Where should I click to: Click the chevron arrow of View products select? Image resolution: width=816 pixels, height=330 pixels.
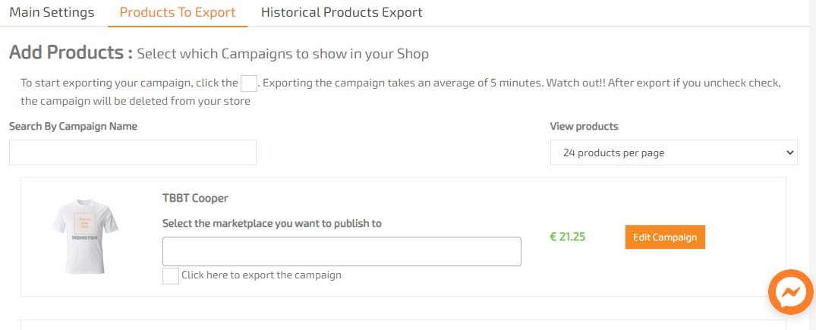click(x=790, y=153)
